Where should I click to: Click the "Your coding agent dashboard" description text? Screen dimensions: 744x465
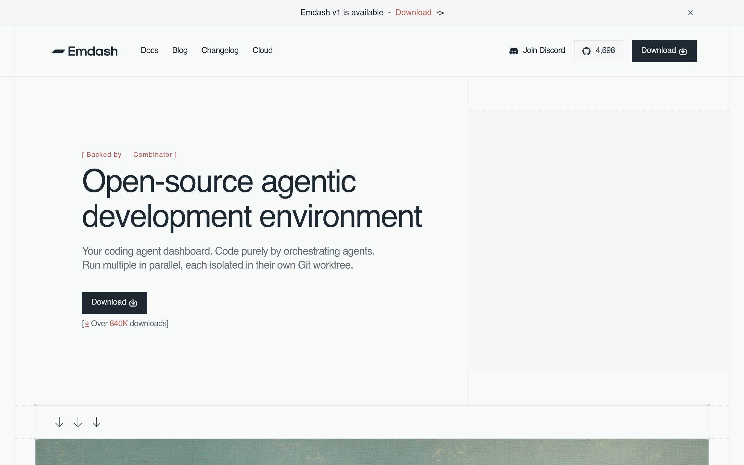228,258
